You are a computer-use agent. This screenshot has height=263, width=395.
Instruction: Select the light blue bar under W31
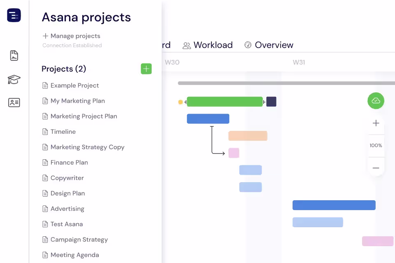point(318,222)
